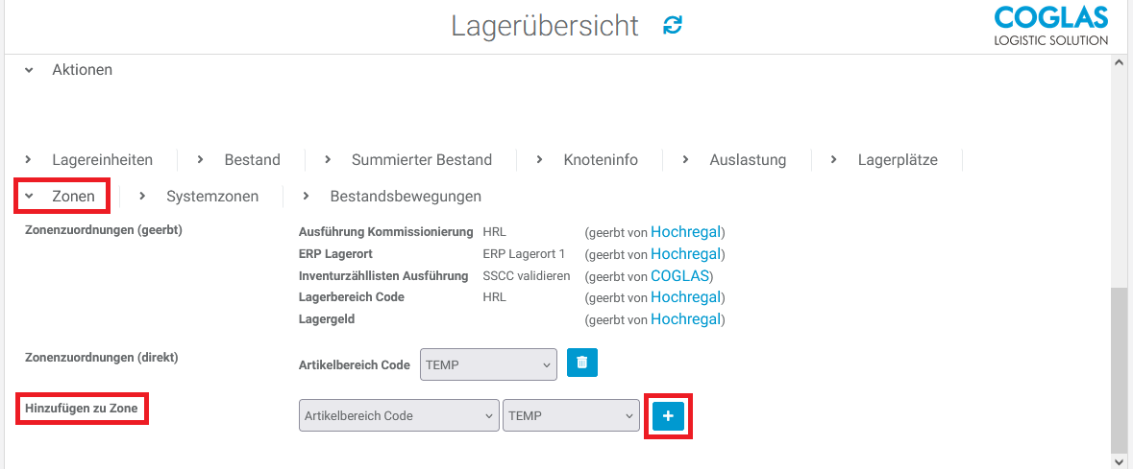Viewport: 1133px width, 469px height.
Task: Open the Artikelbereich Code zone type dropdown
Action: coord(399,415)
